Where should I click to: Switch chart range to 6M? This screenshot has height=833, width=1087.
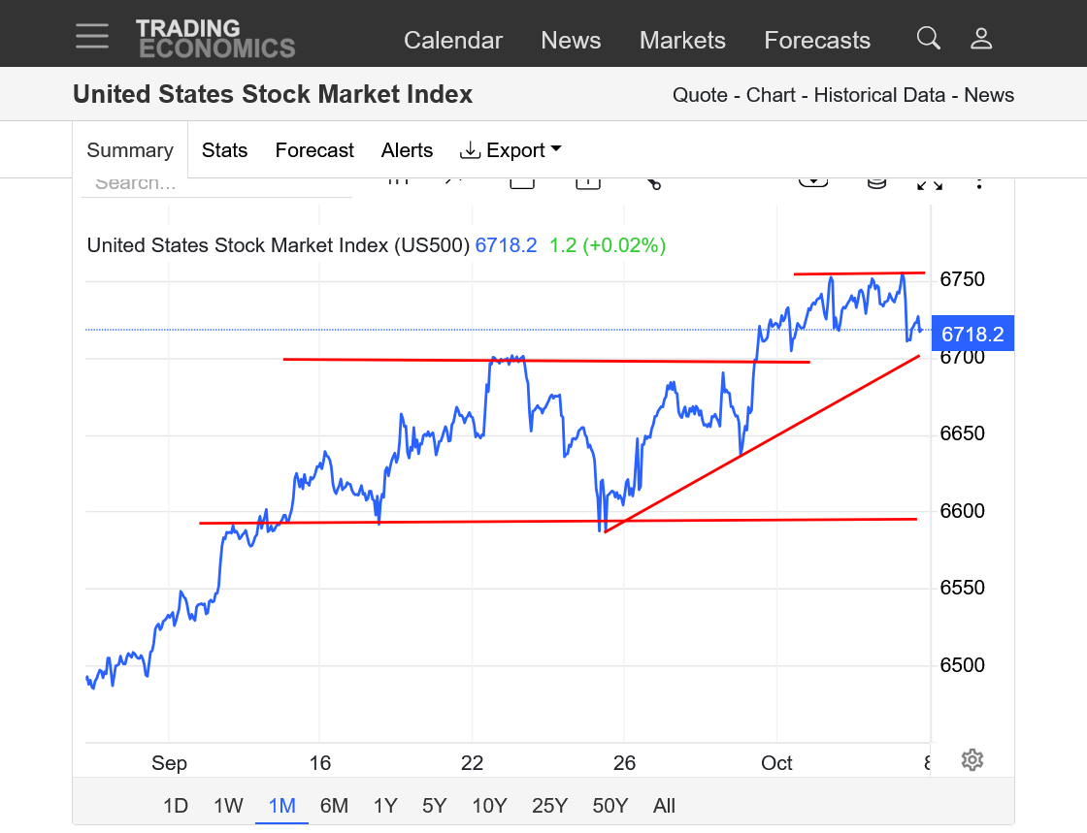coord(334,806)
